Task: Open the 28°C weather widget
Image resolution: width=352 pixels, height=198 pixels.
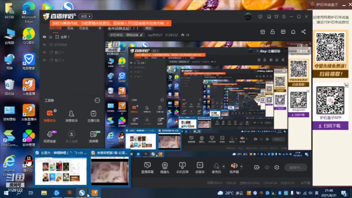Action: point(230,193)
